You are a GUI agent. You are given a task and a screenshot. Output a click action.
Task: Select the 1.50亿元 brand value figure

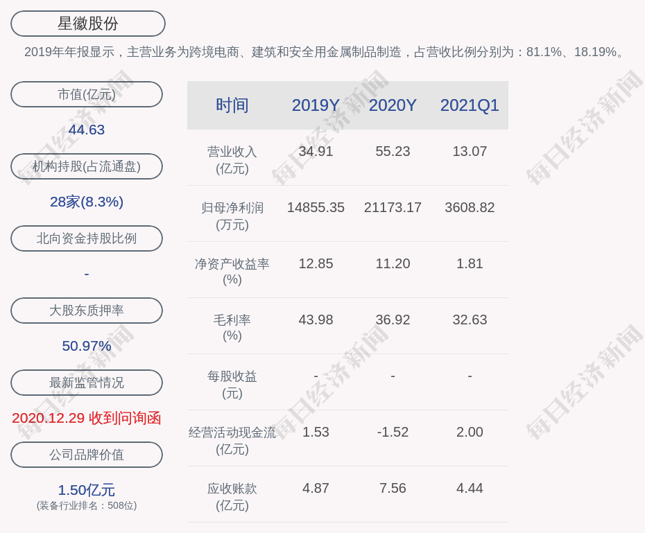coord(87,490)
